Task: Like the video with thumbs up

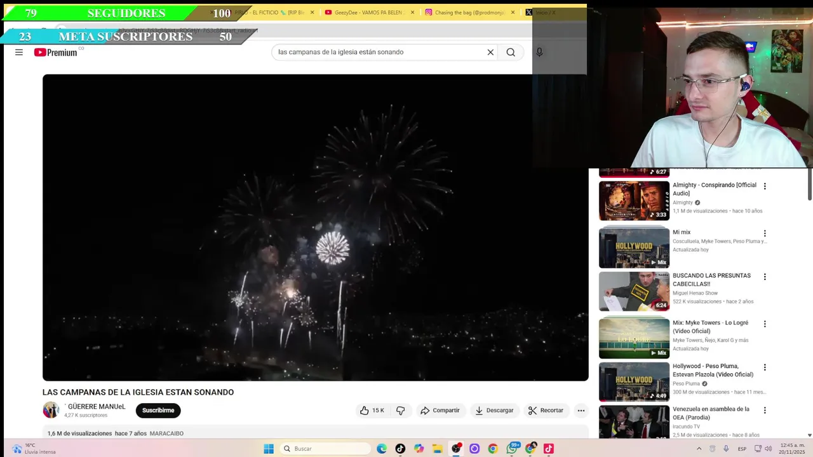Action: (x=372, y=411)
